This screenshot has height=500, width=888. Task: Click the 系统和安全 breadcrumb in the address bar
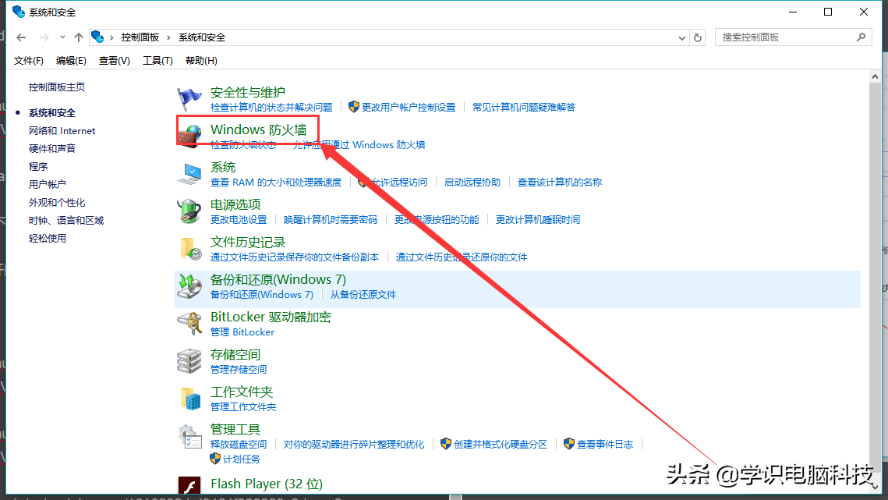[202, 37]
